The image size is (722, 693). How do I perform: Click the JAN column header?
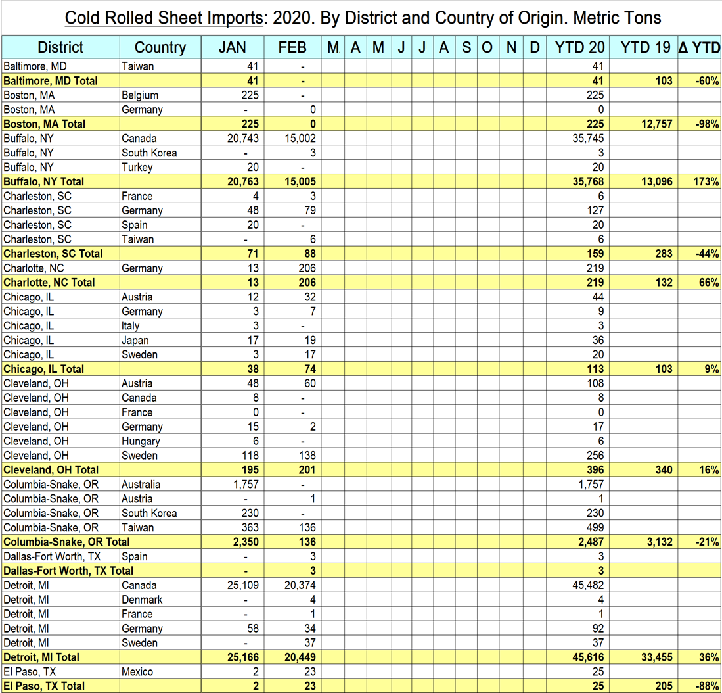pos(232,47)
